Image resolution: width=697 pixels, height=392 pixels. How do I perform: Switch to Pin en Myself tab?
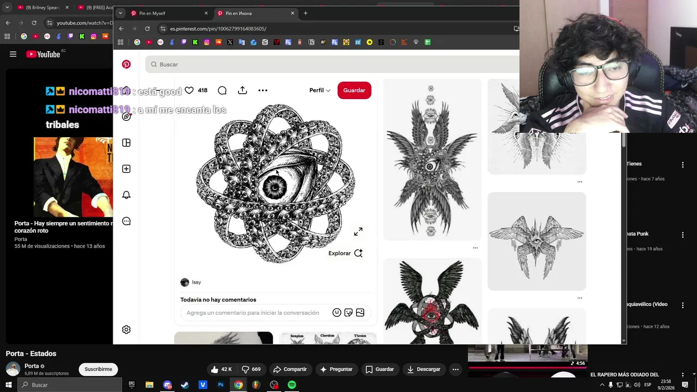(x=169, y=13)
